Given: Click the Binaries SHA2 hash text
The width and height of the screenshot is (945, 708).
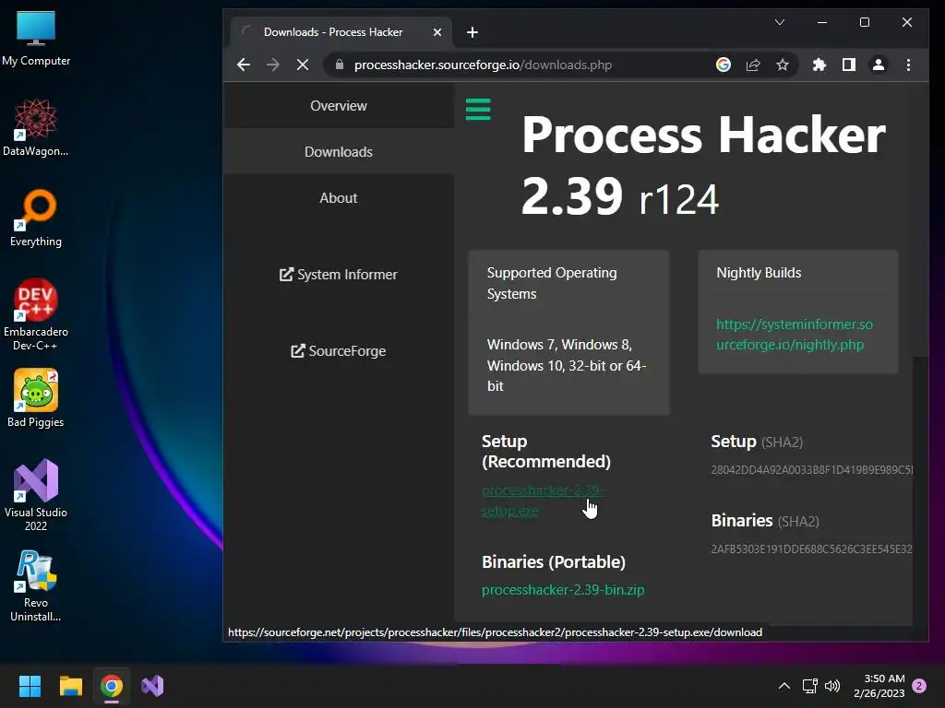Looking at the screenshot, I should [x=812, y=549].
